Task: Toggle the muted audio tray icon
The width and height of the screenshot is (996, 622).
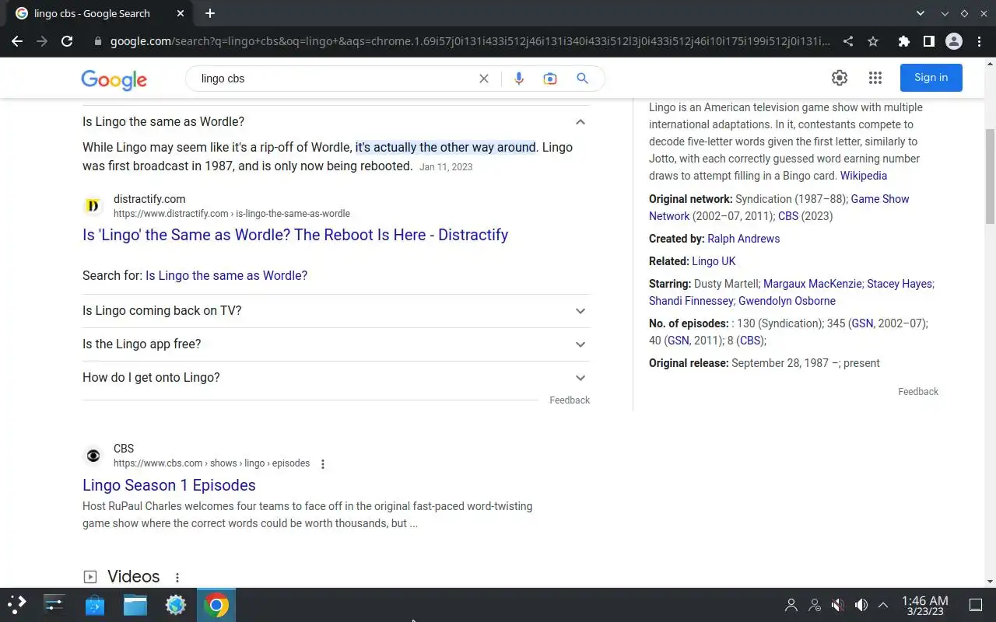Action: pos(838,605)
